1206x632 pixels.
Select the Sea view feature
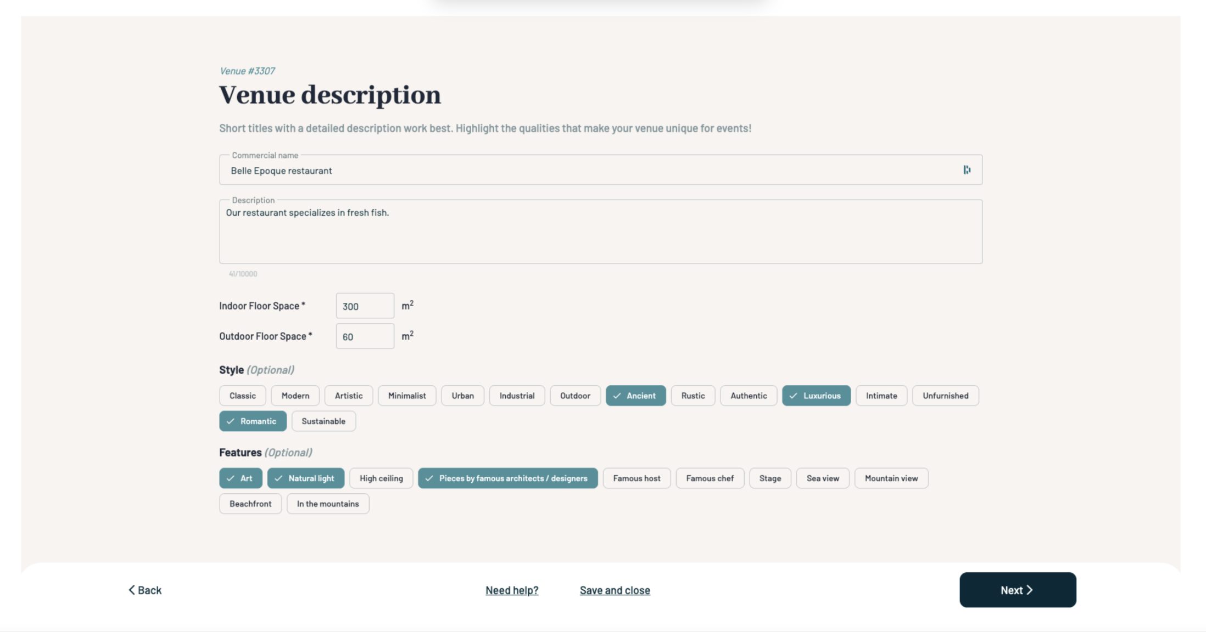(822, 478)
